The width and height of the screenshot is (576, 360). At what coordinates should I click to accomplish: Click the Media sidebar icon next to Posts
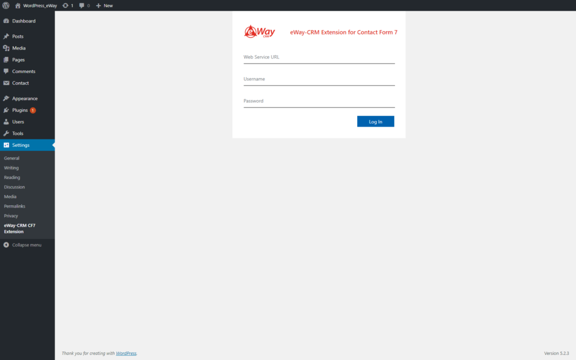point(6,48)
